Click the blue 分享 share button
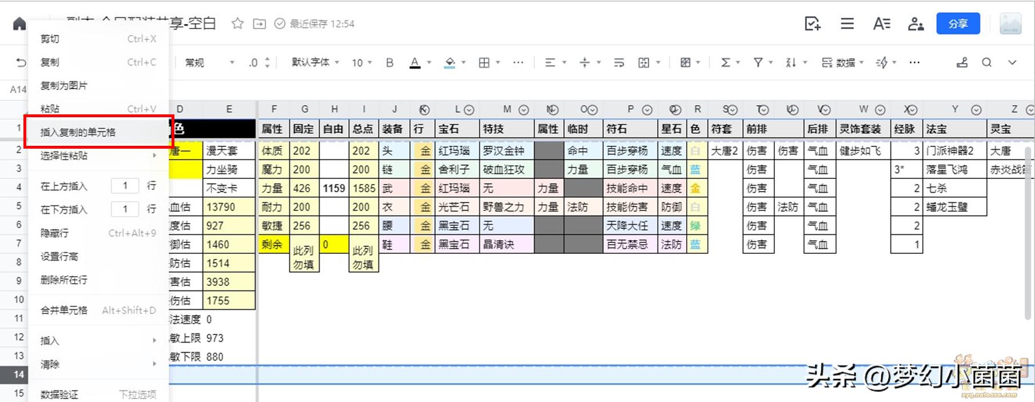 tap(958, 23)
